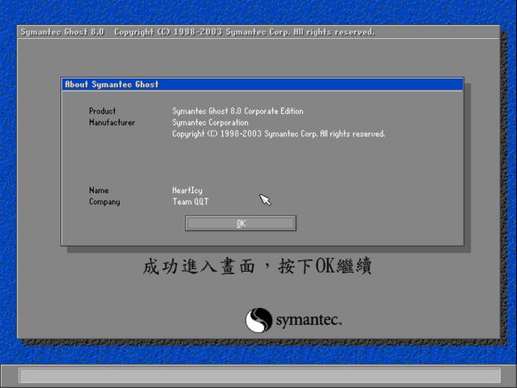This screenshot has width=517, height=388.
Task: Click the empty status bar at the bottom
Action: pyautogui.click(x=260, y=375)
